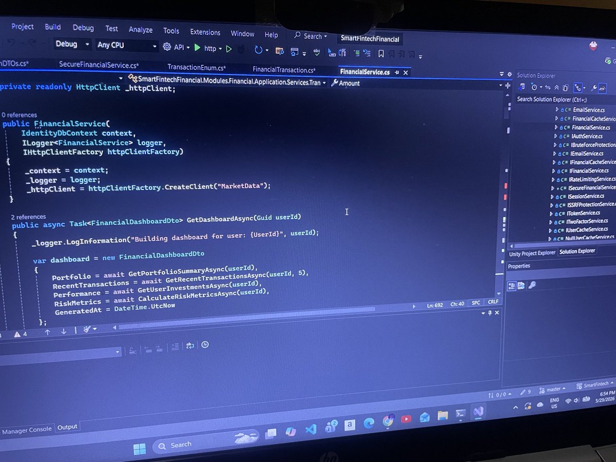Open the http launch profile dropdown arrow

pyautogui.click(x=220, y=49)
